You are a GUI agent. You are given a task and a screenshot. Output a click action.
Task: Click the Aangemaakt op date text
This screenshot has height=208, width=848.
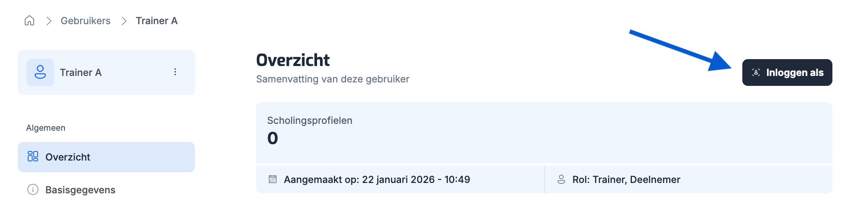point(377,180)
